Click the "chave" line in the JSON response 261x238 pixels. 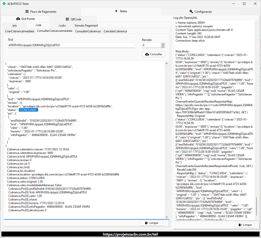click(x=40, y=67)
